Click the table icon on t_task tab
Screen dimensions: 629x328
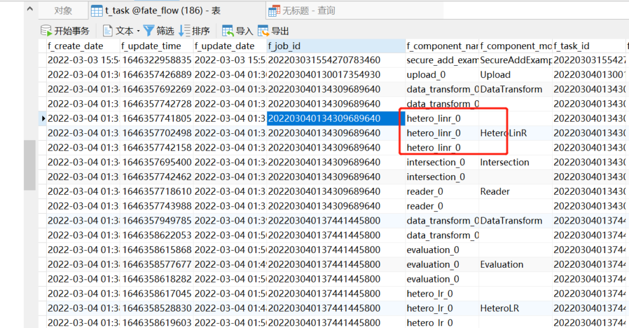pyautogui.click(x=96, y=10)
